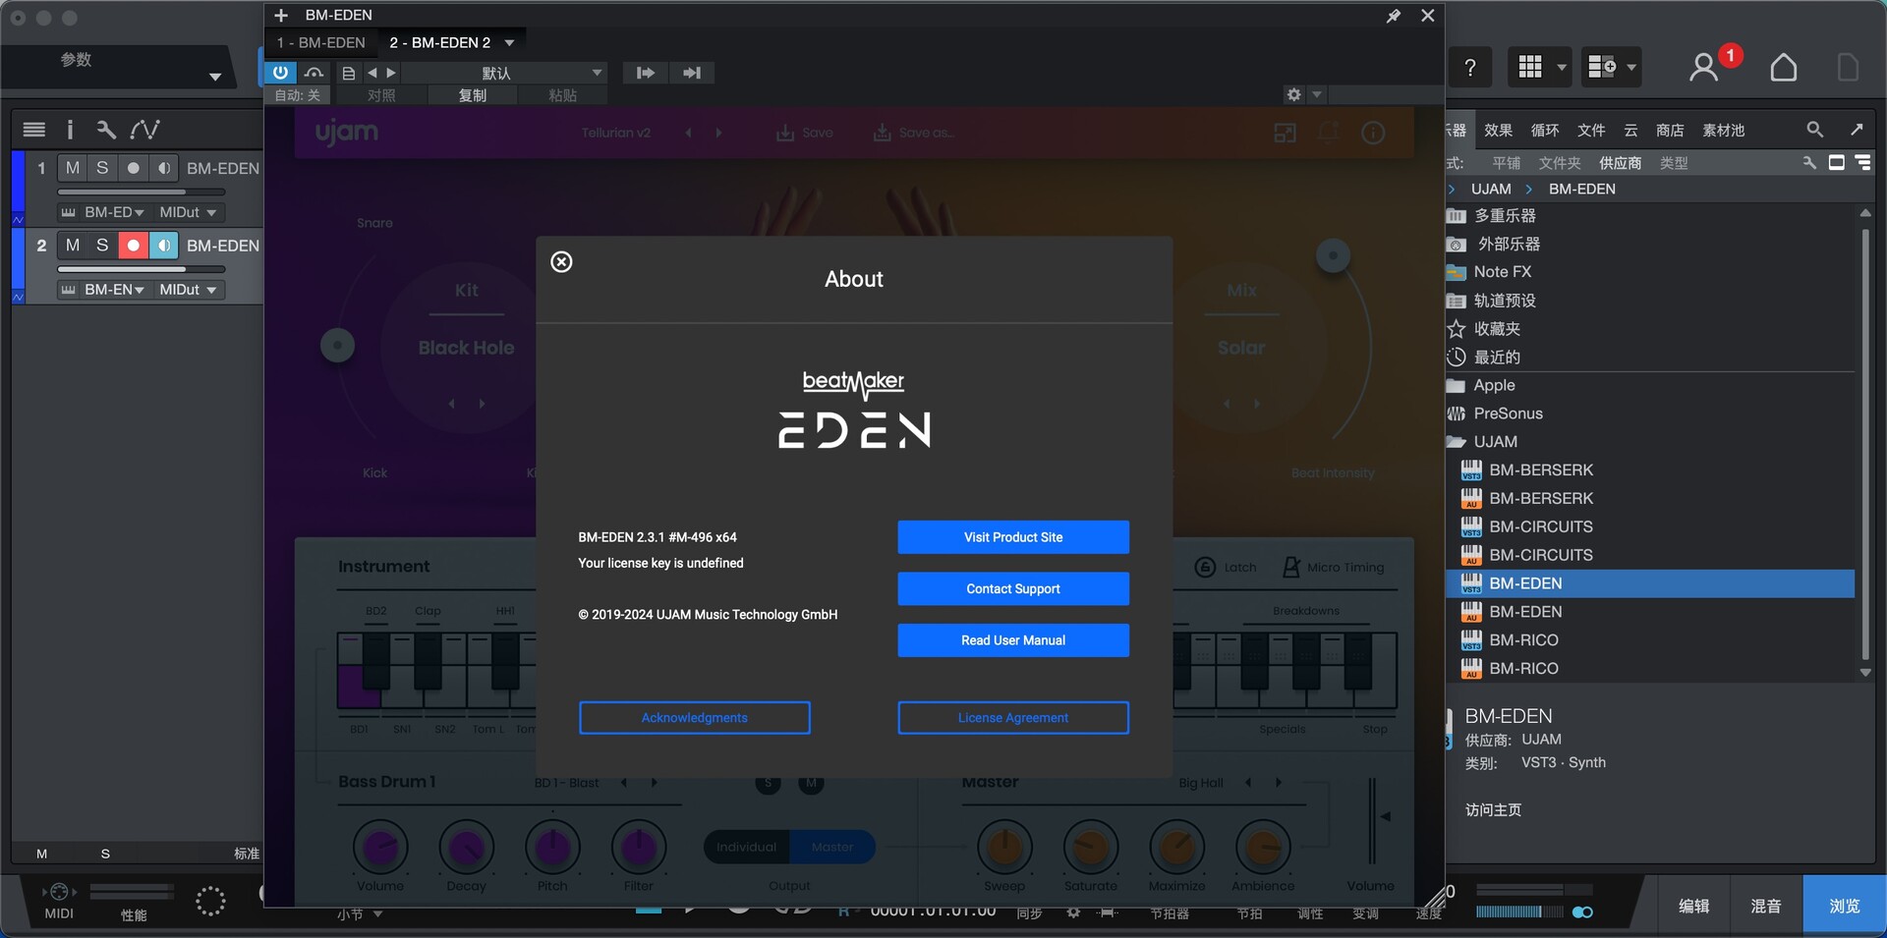Open Read User Manual

click(1013, 640)
